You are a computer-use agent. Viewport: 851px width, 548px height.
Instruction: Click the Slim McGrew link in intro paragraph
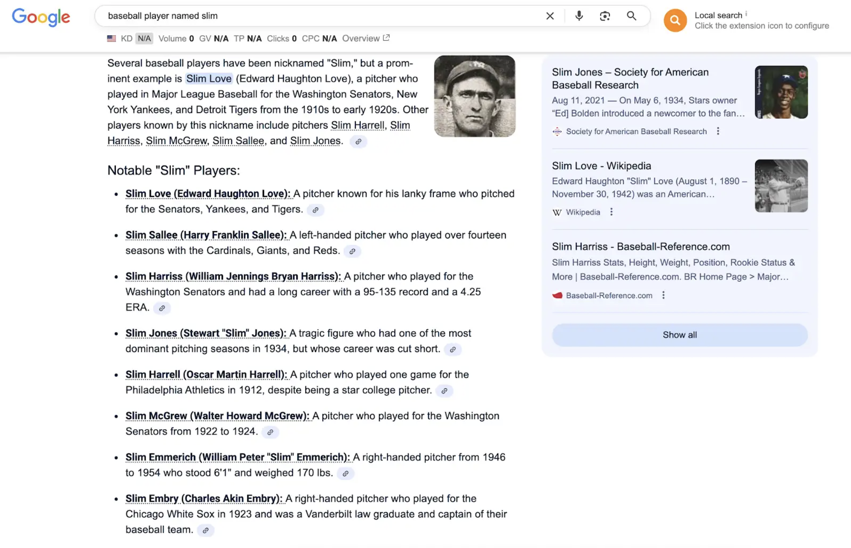176,140
